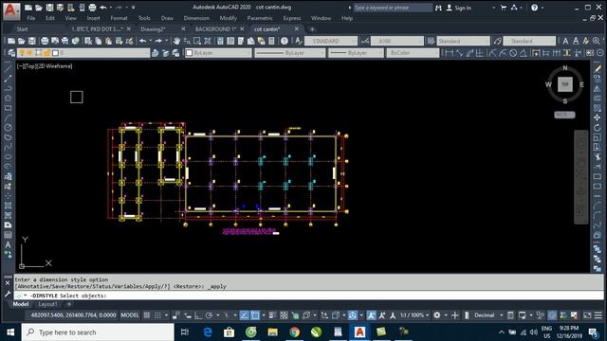Select the Multiline Text tool in Draw toolbar
The image size is (607, 341).
point(8,244)
